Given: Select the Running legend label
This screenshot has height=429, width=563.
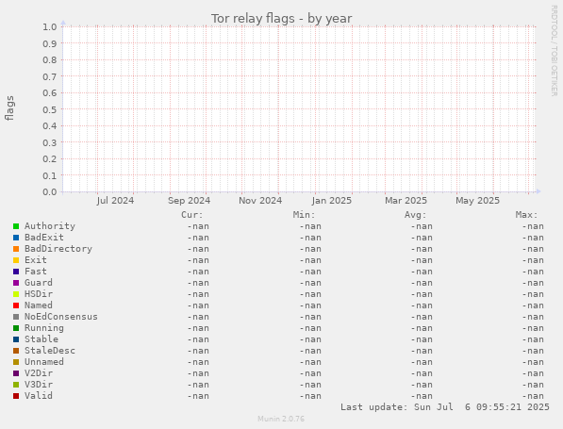Looking at the screenshot, I should [44, 328].
